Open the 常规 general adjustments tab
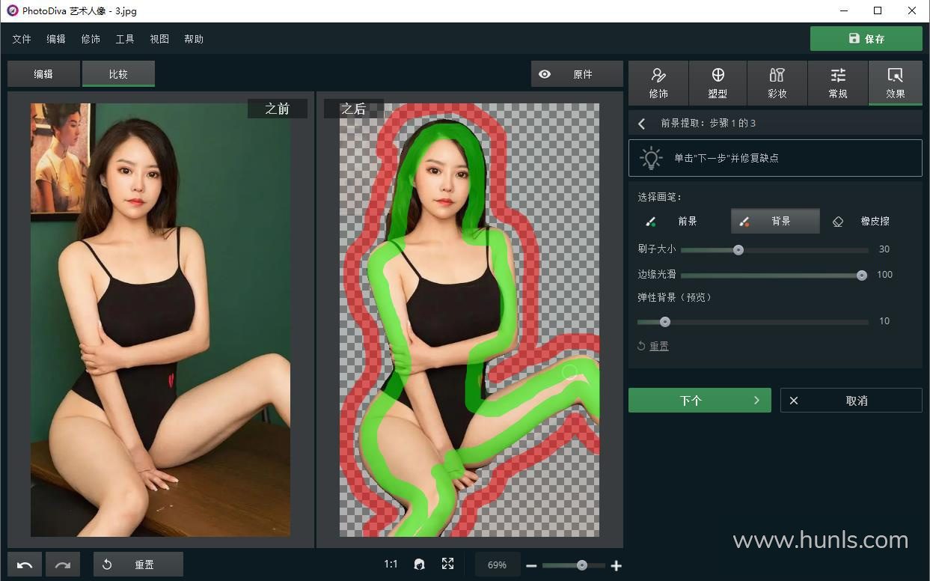 pos(838,83)
